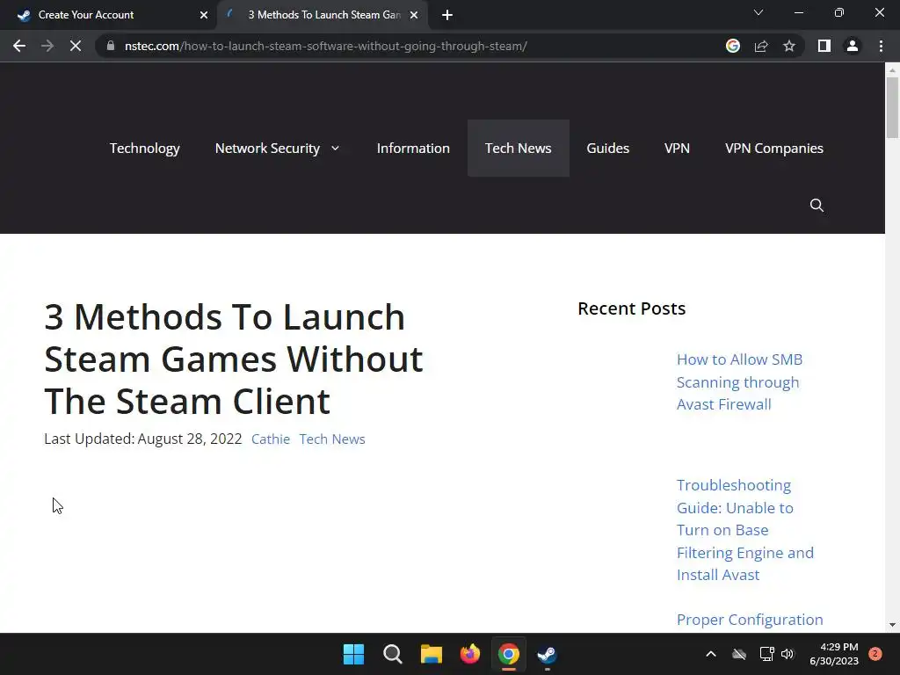The image size is (900, 675).
Task: Expand Network Security submenu arrow
Action: 335,148
